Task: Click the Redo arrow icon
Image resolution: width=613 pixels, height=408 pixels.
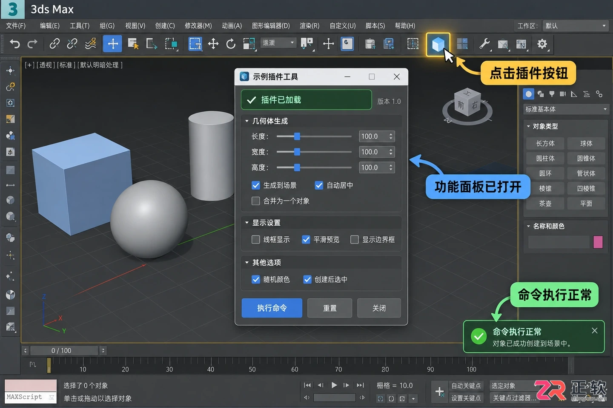Action: pyautogui.click(x=32, y=43)
